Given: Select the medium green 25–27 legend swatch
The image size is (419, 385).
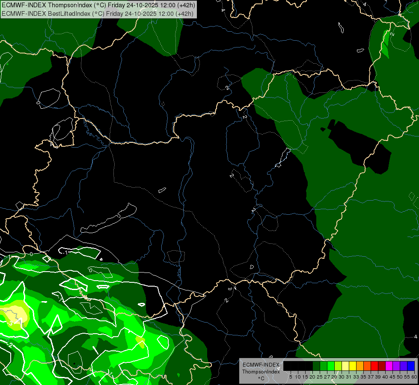Looking at the screenshot, I should click(323, 366).
